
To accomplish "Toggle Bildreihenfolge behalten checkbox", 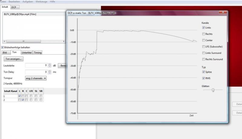I will (3, 48).
